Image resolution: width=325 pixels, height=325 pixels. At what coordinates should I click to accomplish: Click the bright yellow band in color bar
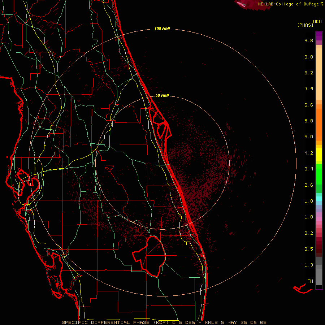point(319,155)
